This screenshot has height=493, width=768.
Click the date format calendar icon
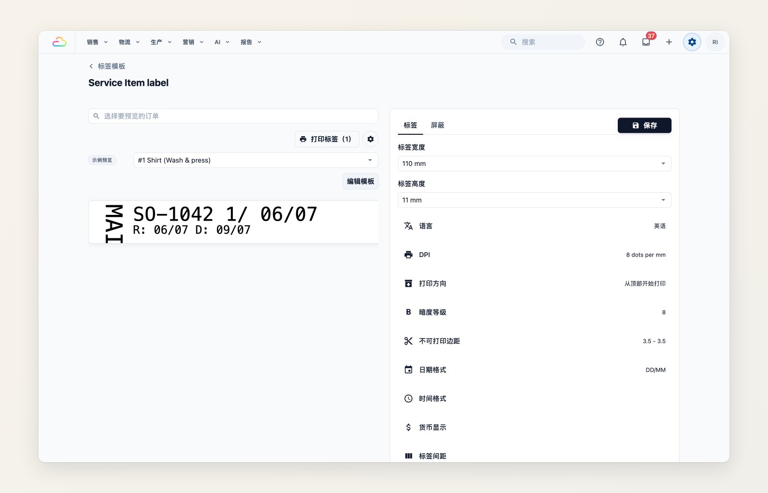(408, 370)
